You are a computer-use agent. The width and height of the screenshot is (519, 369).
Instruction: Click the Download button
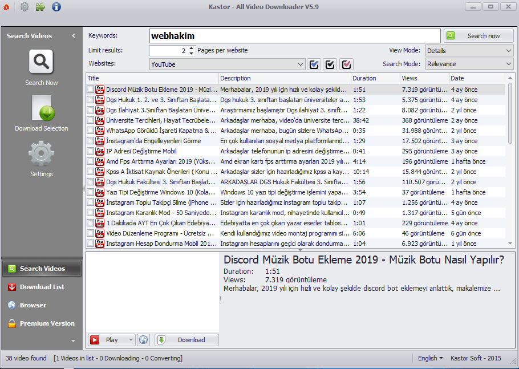(x=186, y=340)
